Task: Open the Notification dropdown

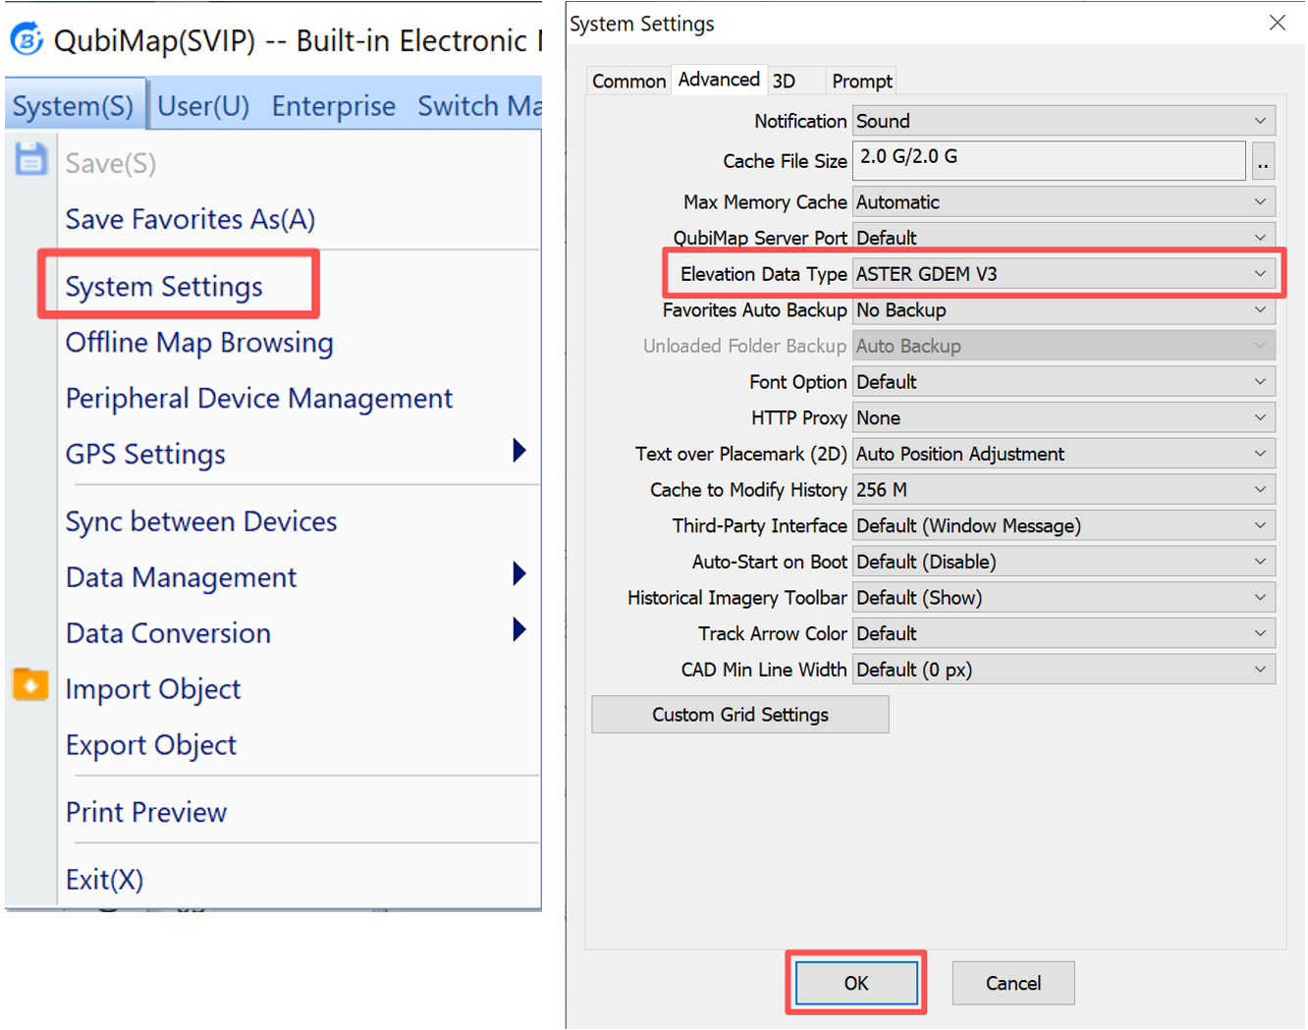Action: 1063,121
